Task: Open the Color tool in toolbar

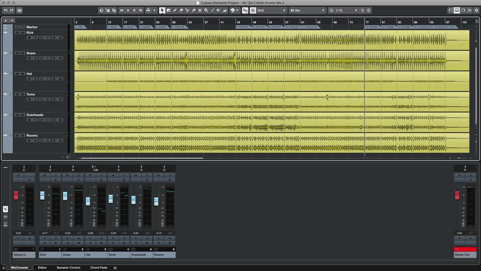Action: (x=225, y=10)
